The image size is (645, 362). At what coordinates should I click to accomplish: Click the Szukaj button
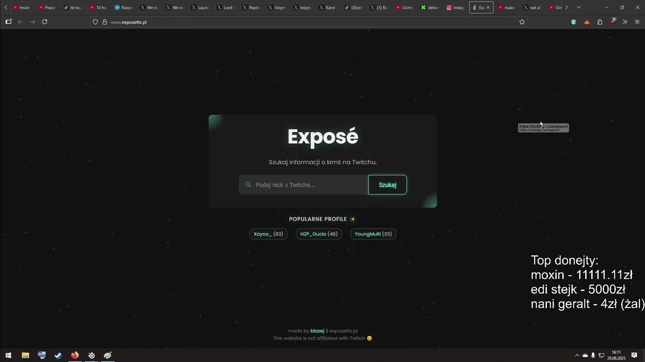(388, 185)
